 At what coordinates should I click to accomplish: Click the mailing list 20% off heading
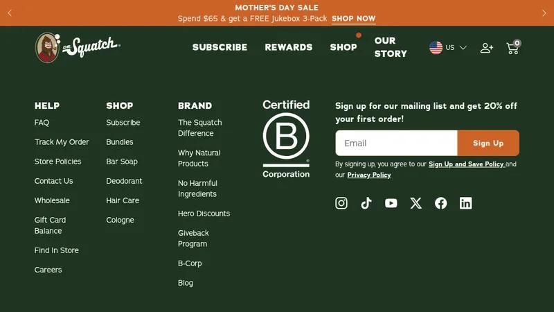(x=426, y=112)
